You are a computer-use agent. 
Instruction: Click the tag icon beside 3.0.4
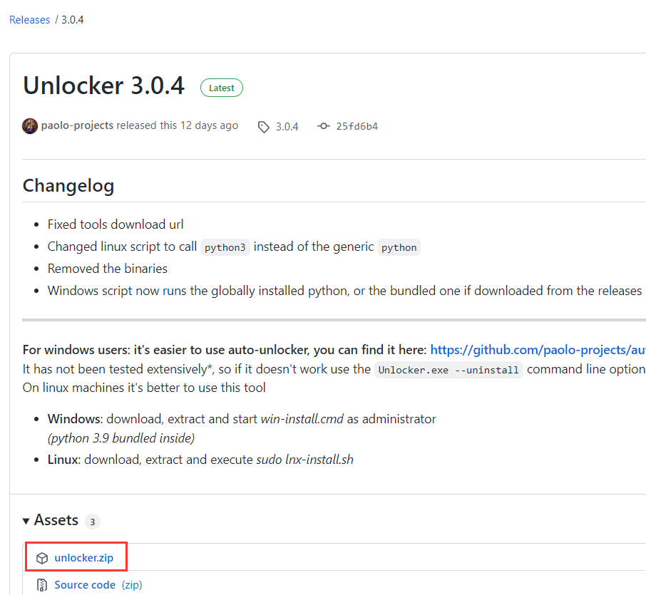coord(264,127)
